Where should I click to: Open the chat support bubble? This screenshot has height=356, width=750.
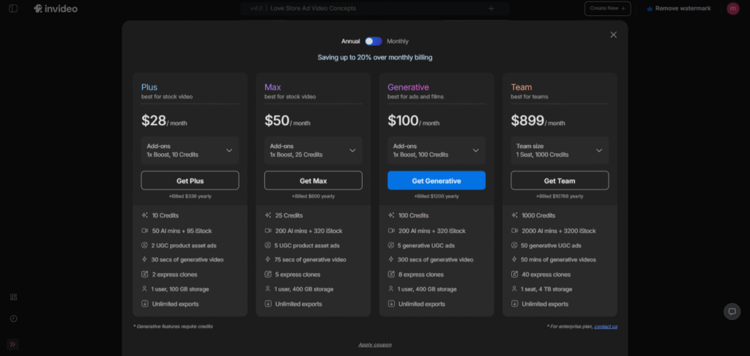tap(732, 311)
